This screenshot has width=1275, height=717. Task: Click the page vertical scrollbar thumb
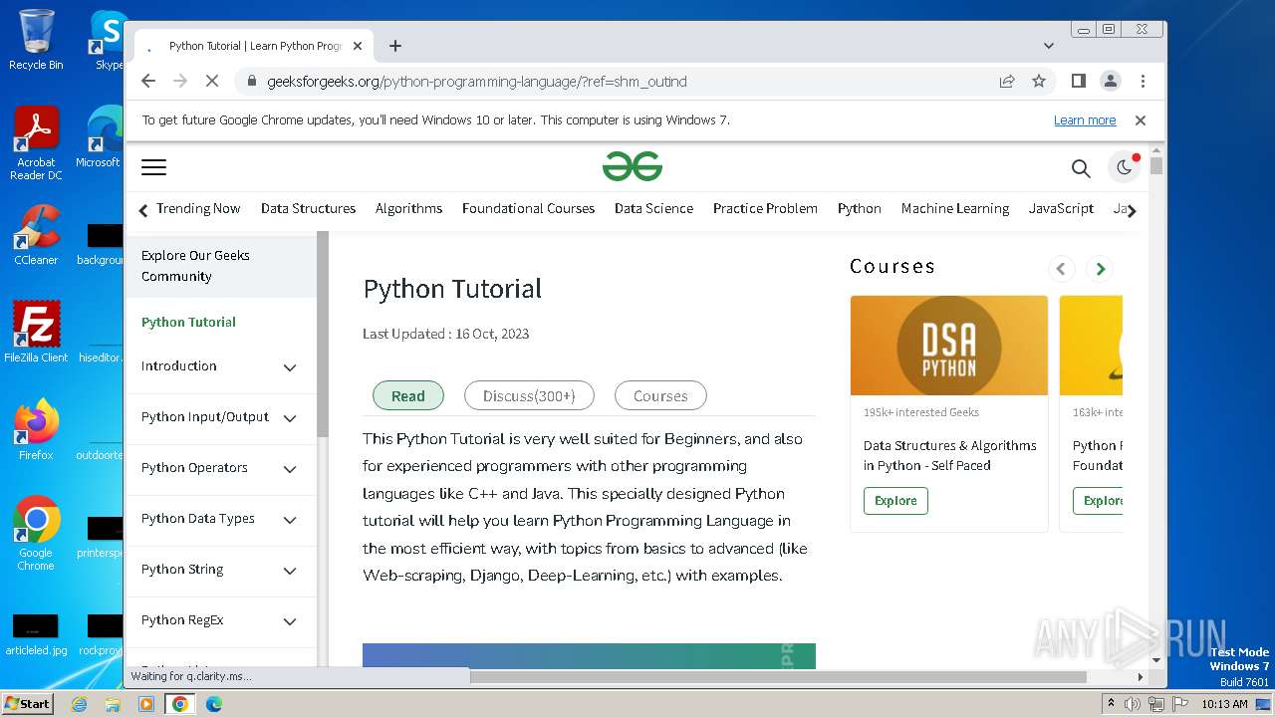1155,165
